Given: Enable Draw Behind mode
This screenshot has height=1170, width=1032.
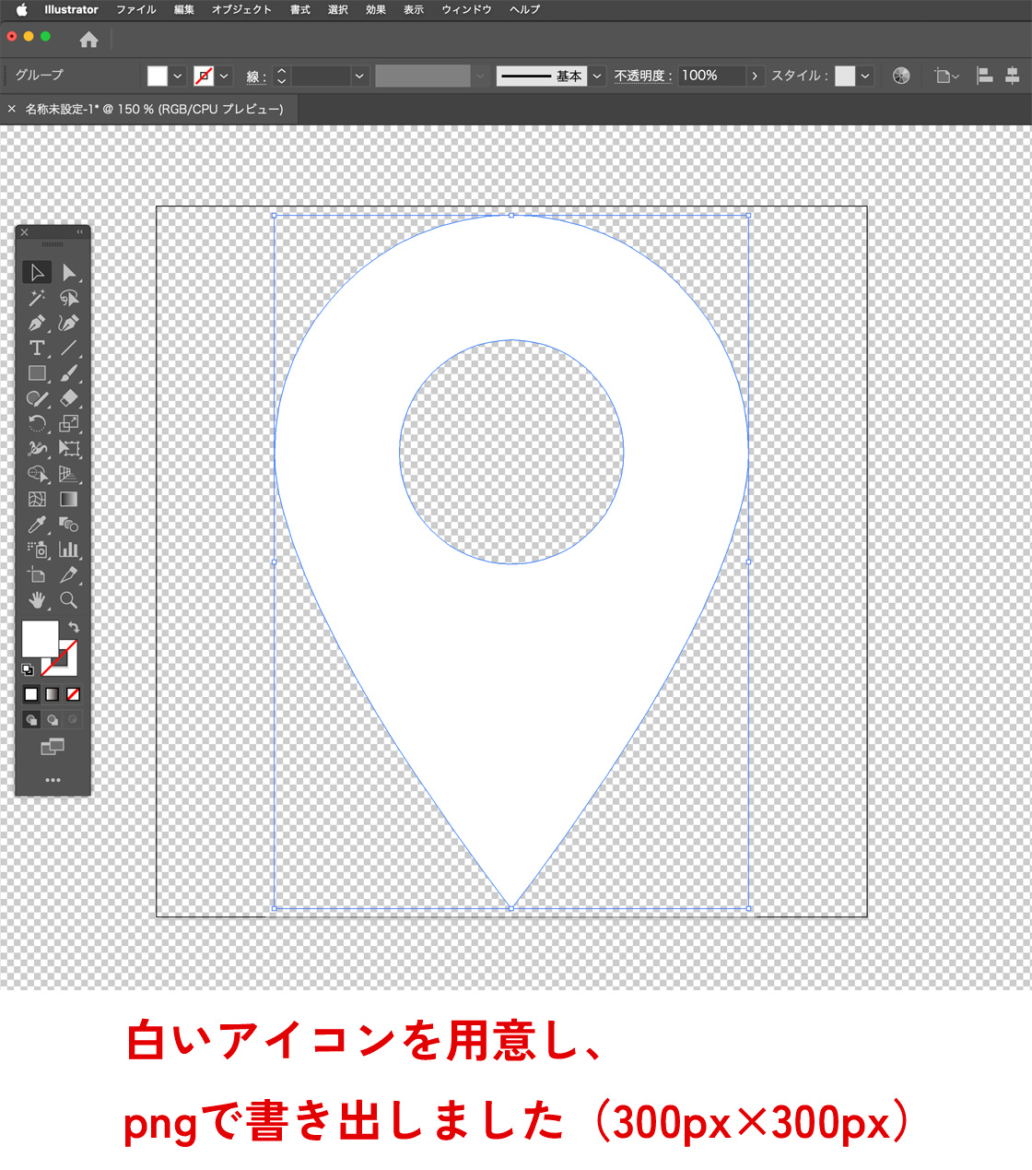Looking at the screenshot, I should [x=53, y=720].
